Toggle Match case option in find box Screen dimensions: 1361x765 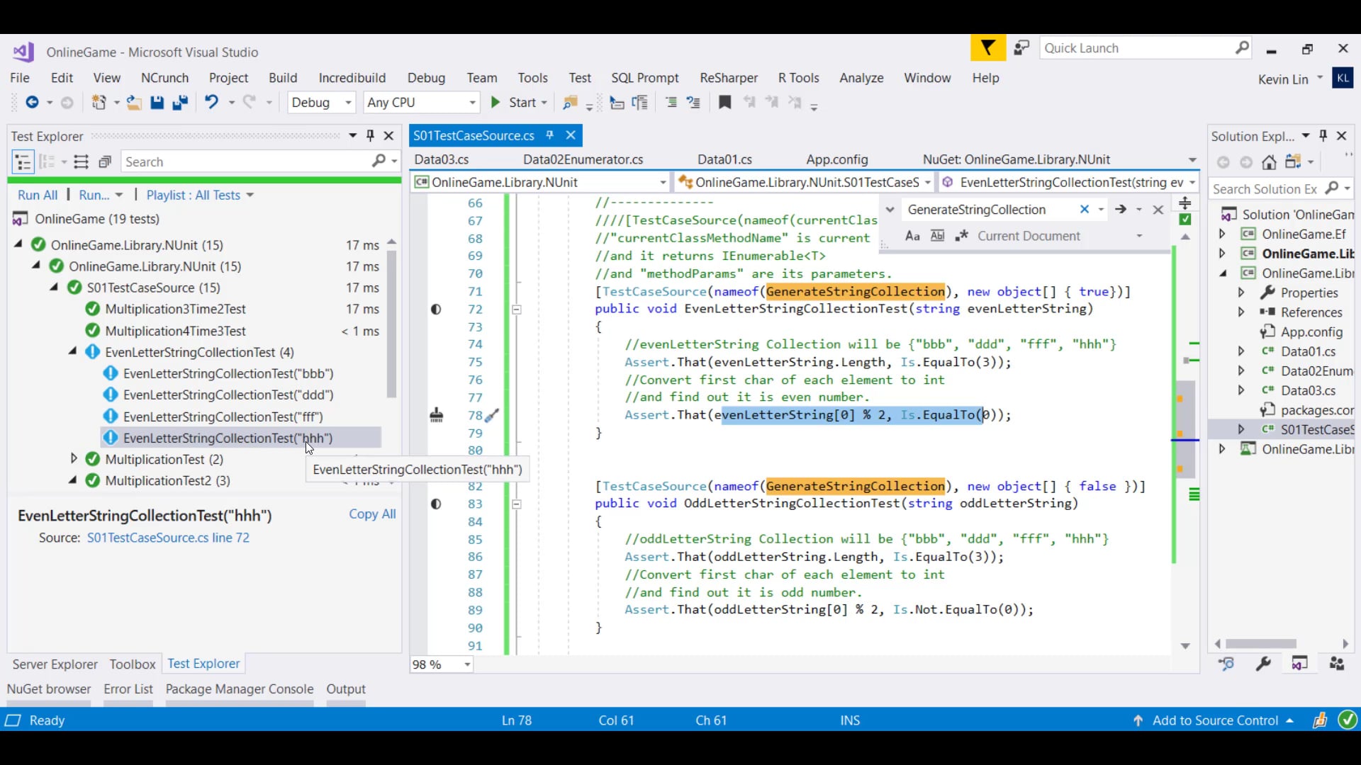(x=912, y=236)
